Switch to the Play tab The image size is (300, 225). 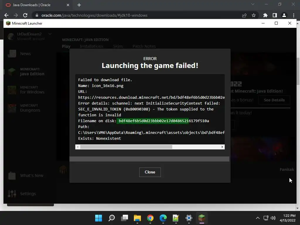(66, 46)
